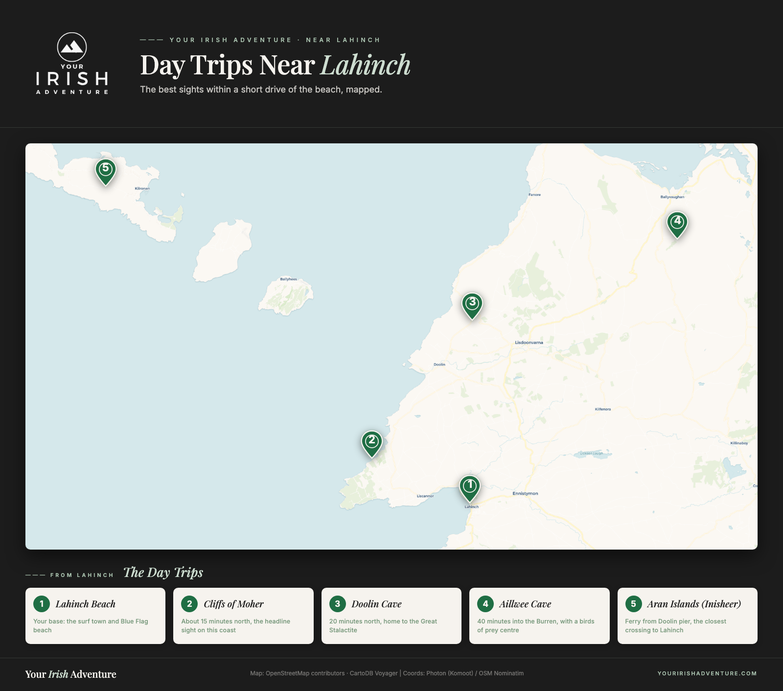
Task: Open the Aran Islands (Inisheer) card title
Action: 694,604
